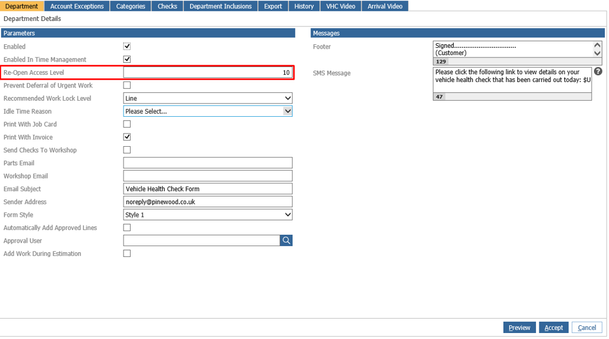
Task: Click the Re-Open Access Level field
Action: (207, 72)
